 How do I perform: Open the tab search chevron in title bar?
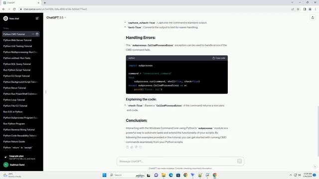(x=293, y=2)
